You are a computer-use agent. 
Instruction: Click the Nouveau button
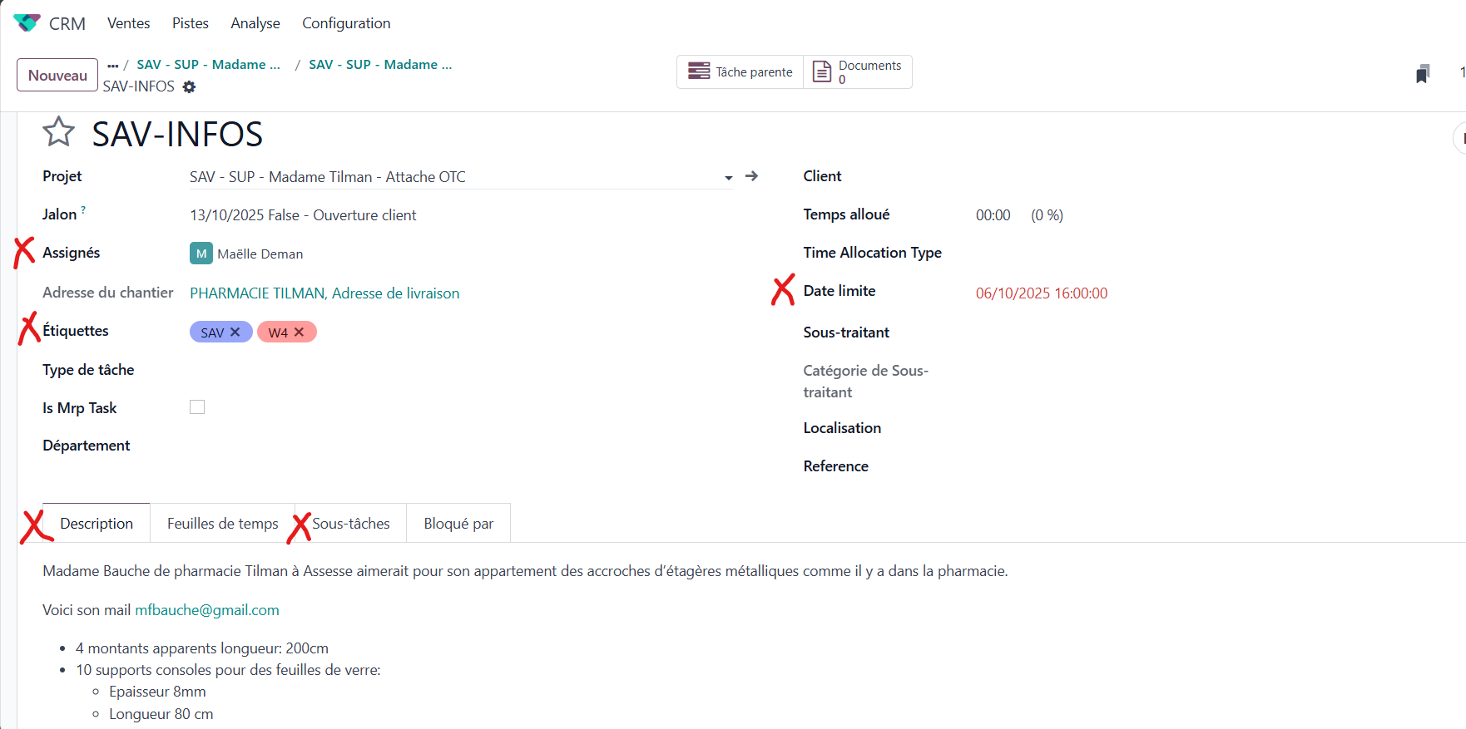pyautogui.click(x=57, y=75)
